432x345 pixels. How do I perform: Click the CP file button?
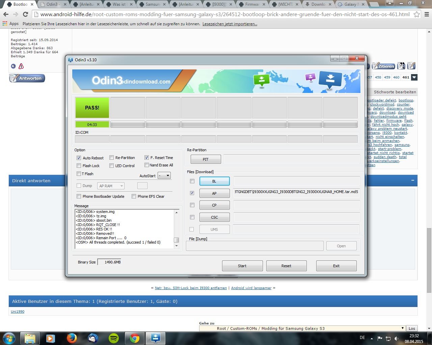click(214, 205)
